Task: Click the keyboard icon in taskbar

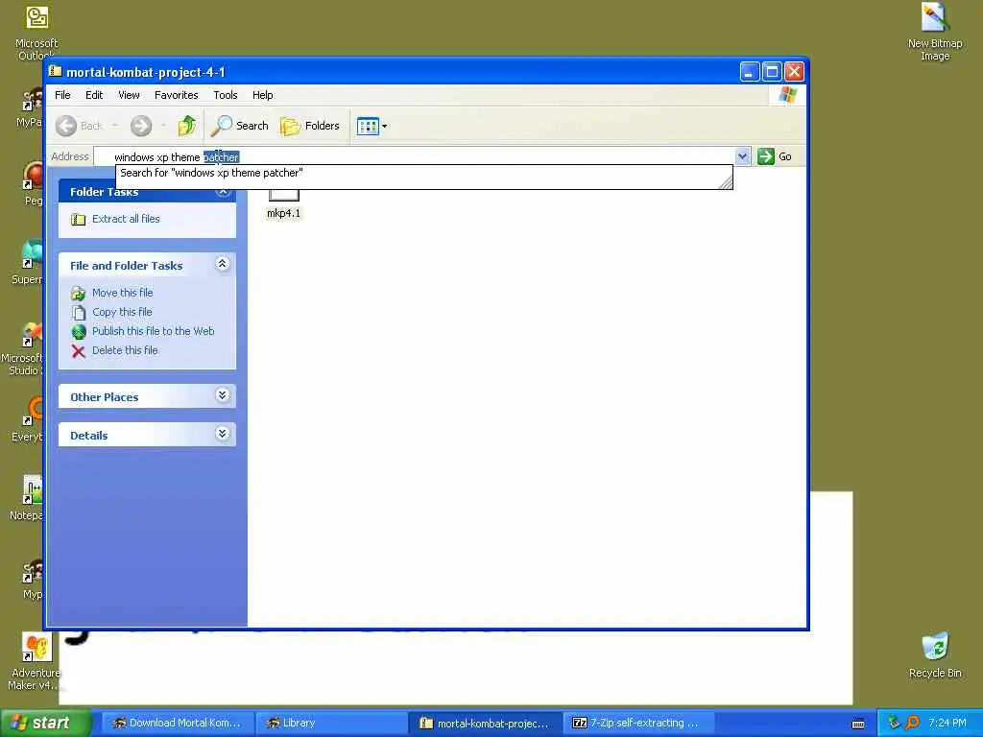Action: click(858, 724)
